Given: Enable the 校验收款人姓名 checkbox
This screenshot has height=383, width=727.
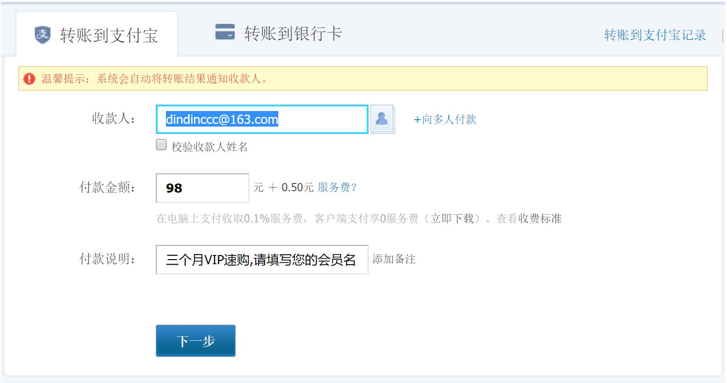Looking at the screenshot, I should pos(161,145).
